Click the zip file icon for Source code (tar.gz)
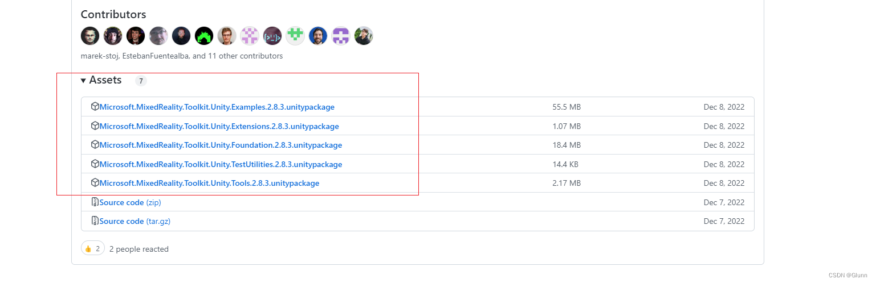The height and width of the screenshot is (283, 876). (x=95, y=220)
